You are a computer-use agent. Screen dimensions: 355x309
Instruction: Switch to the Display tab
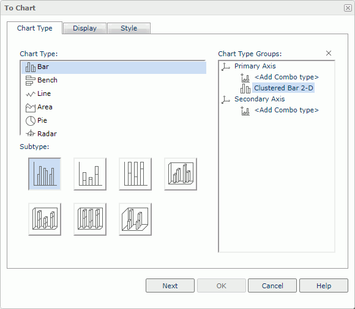pos(84,28)
